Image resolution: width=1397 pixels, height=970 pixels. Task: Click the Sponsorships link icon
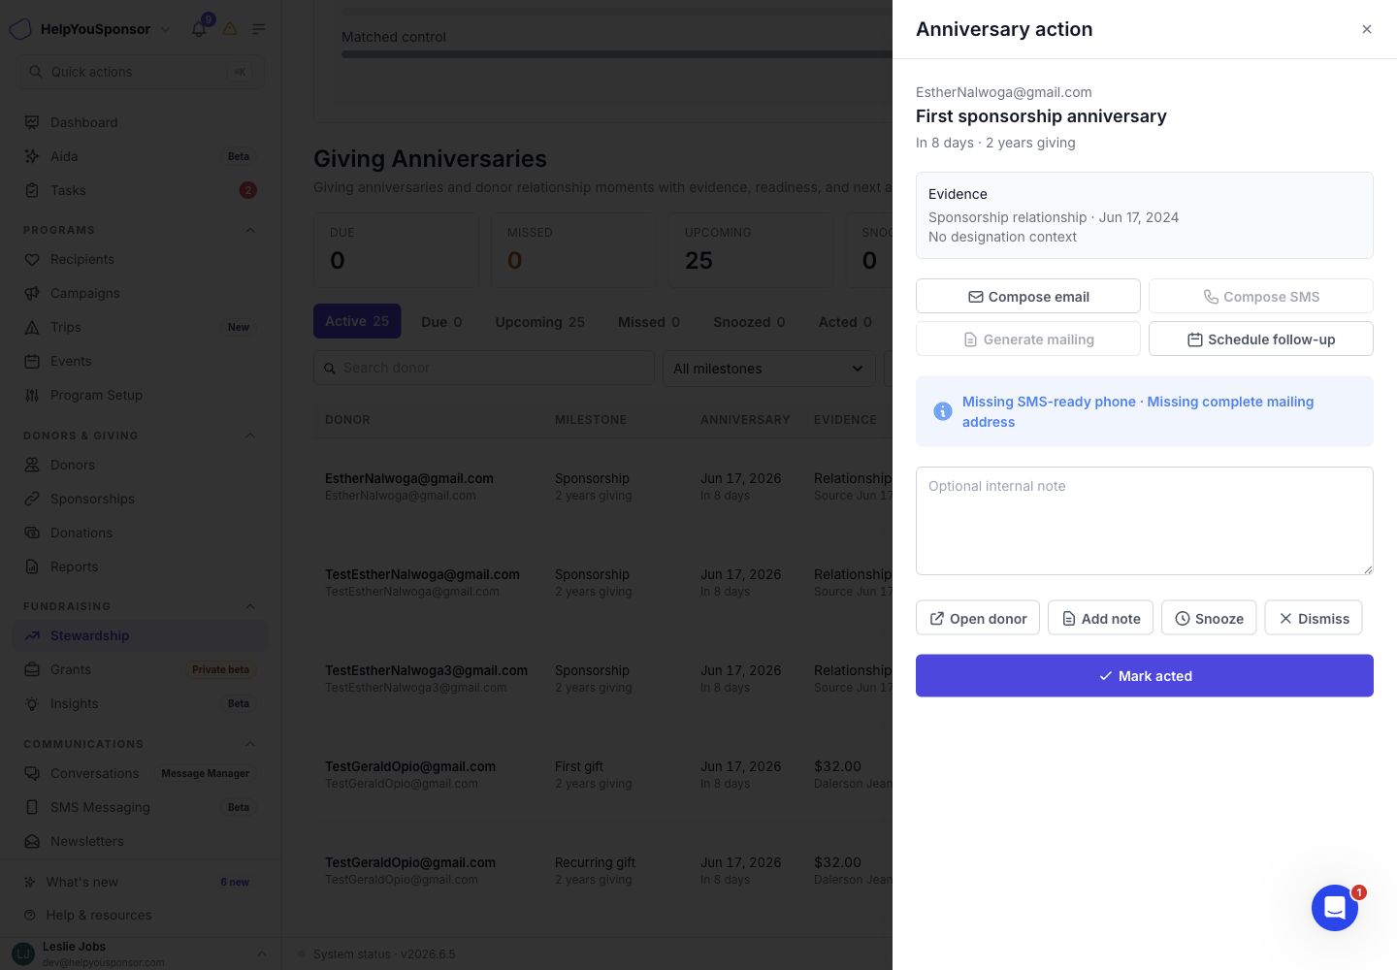[x=32, y=499]
